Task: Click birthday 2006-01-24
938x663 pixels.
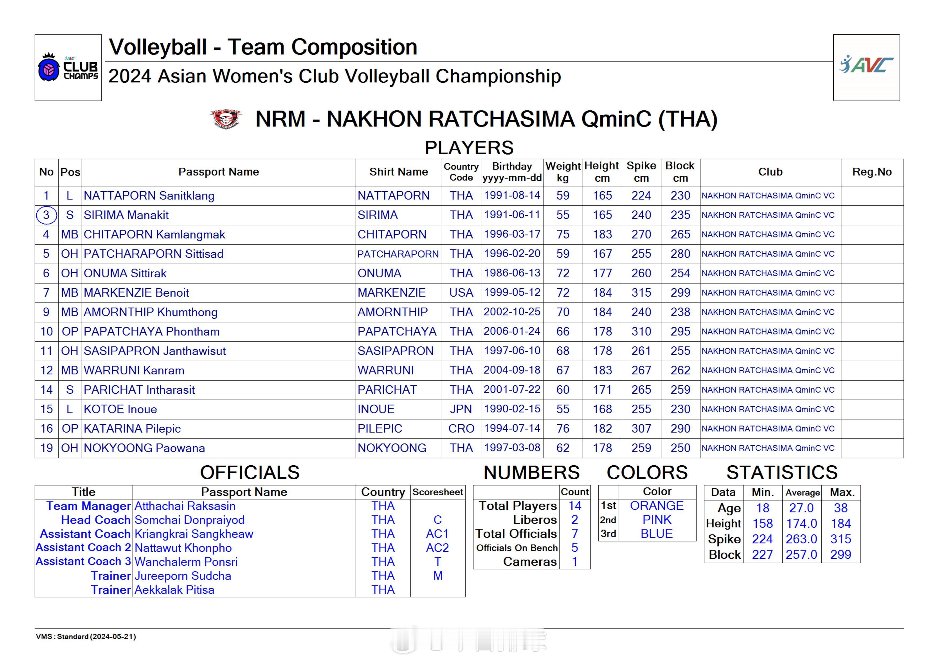Action: 512,331
